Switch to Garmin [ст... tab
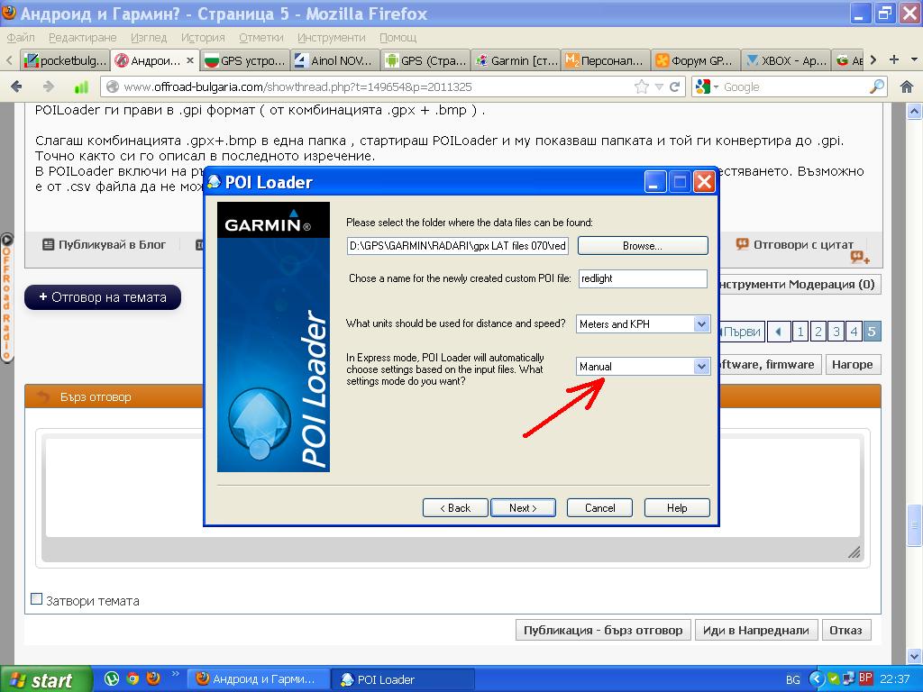 (x=516, y=60)
